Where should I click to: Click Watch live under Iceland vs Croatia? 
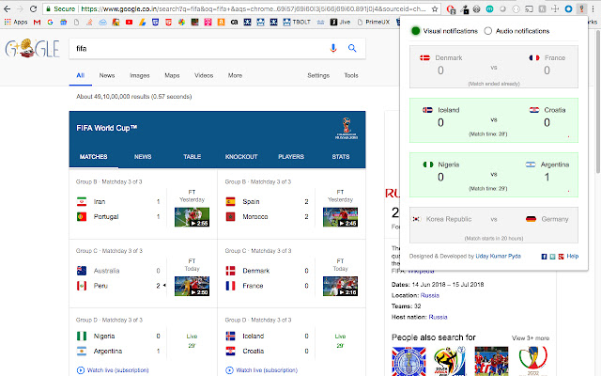tap(262, 370)
